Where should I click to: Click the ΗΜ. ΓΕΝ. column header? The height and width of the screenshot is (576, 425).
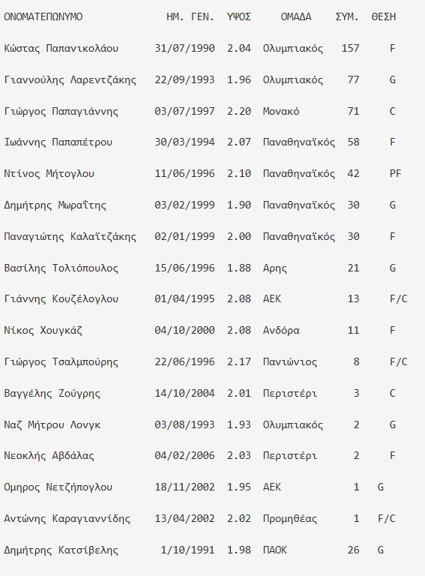pyautogui.click(x=190, y=17)
